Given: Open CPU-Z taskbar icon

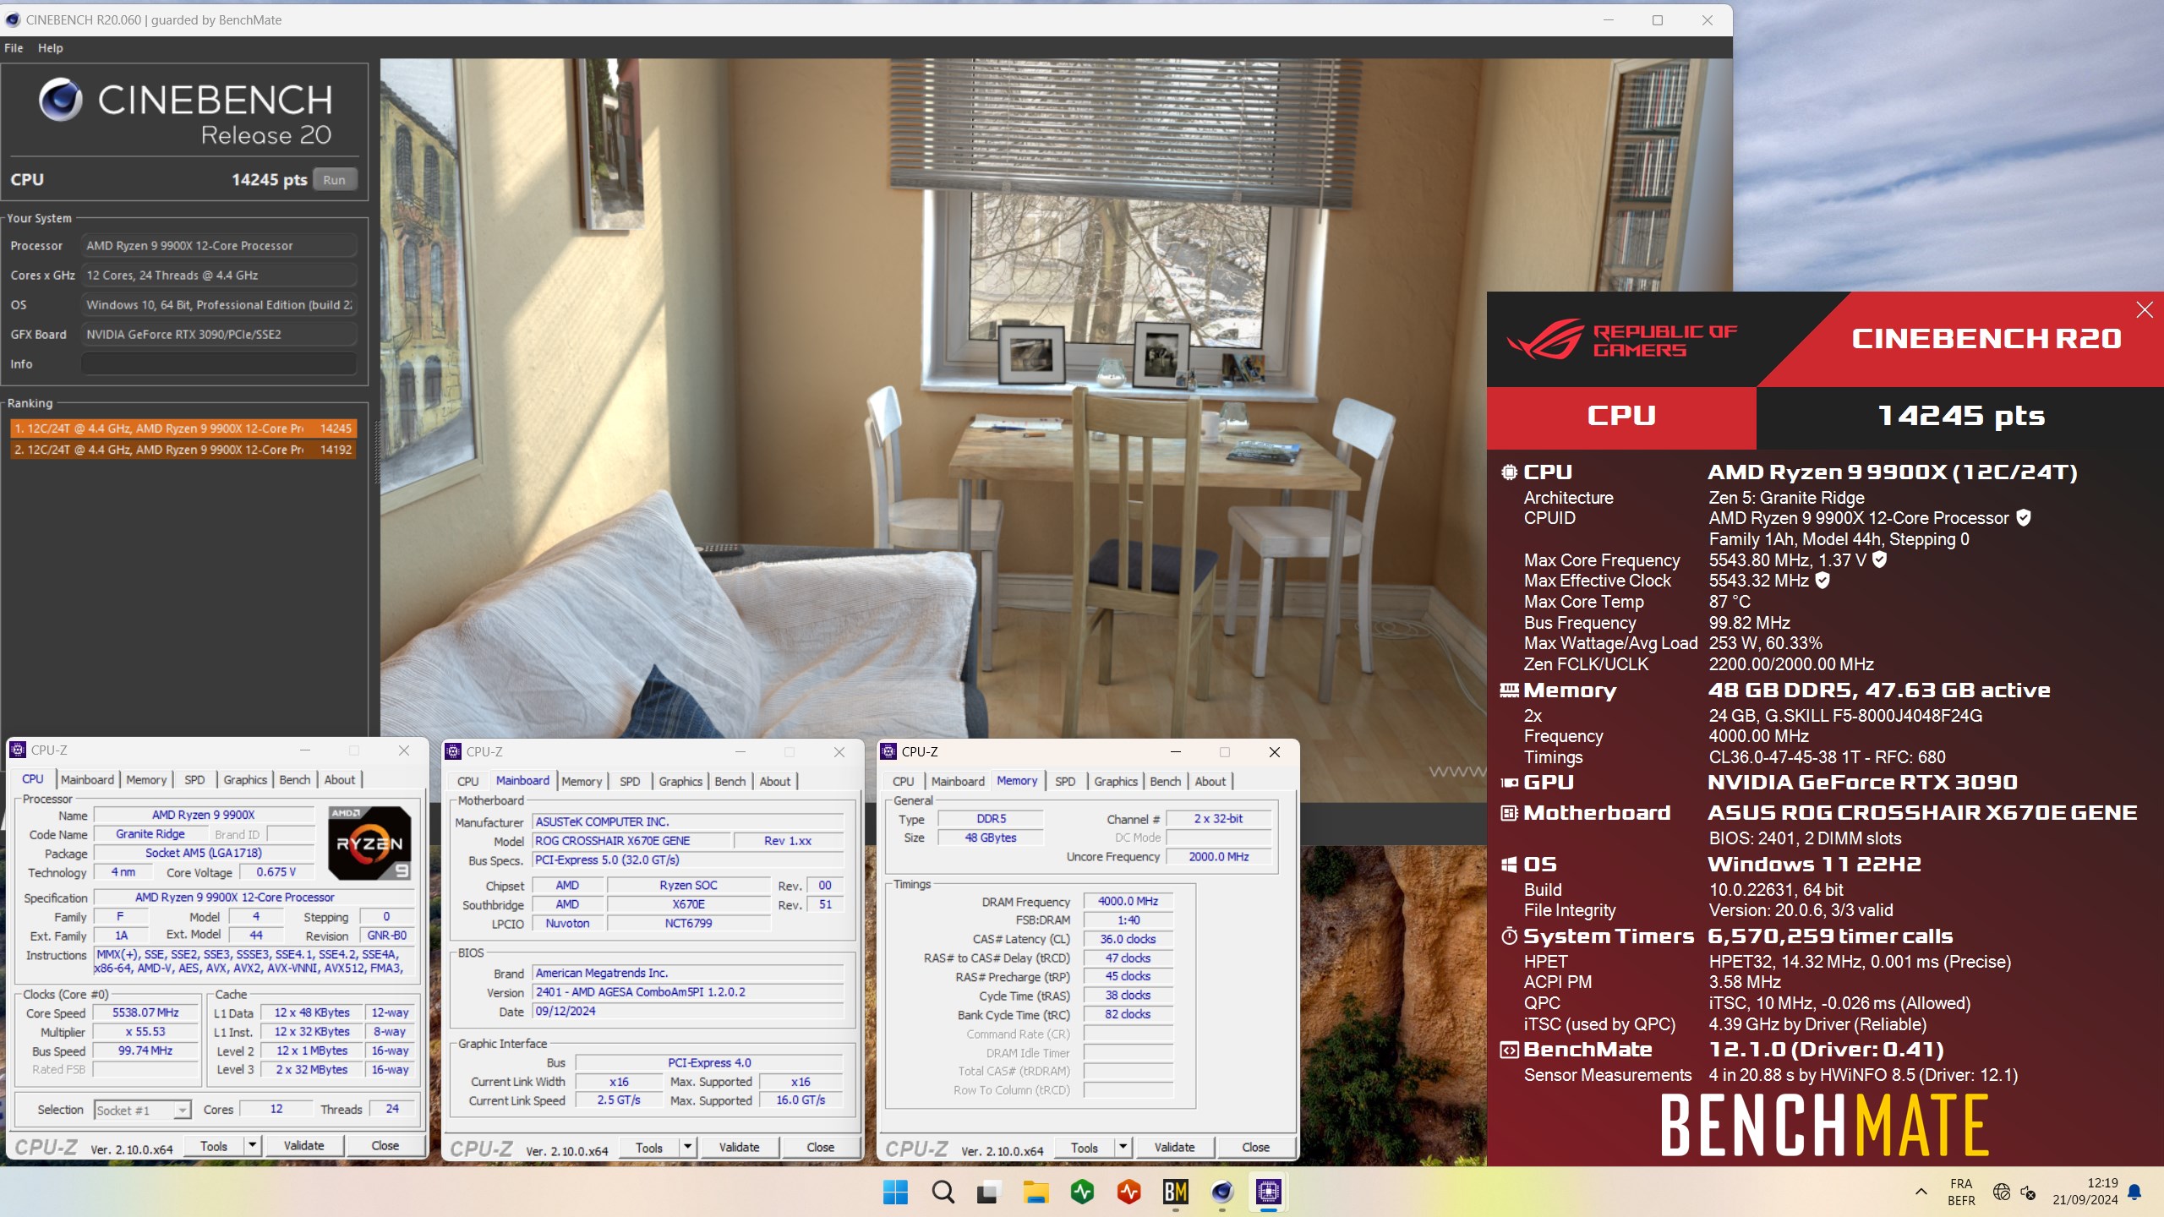Looking at the screenshot, I should 1268,1192.
